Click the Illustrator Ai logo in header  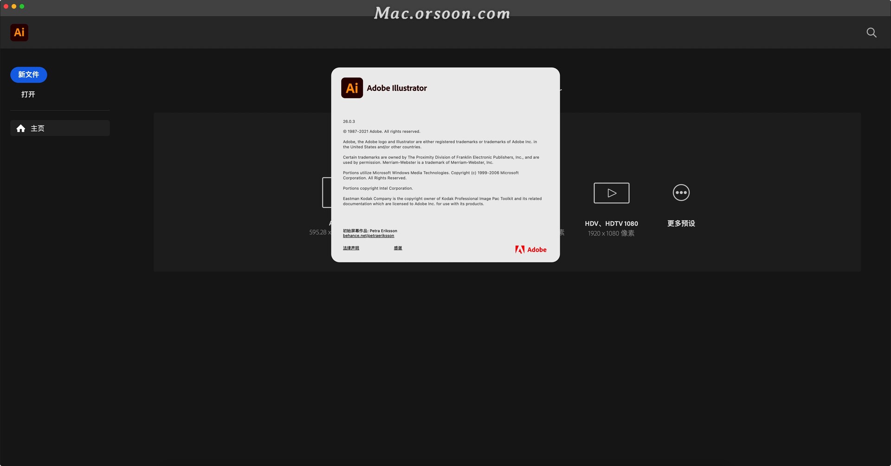click(19, 32)
